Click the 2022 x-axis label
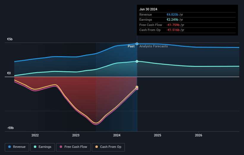This screenshot has width=244, height=155. point(35,135)
